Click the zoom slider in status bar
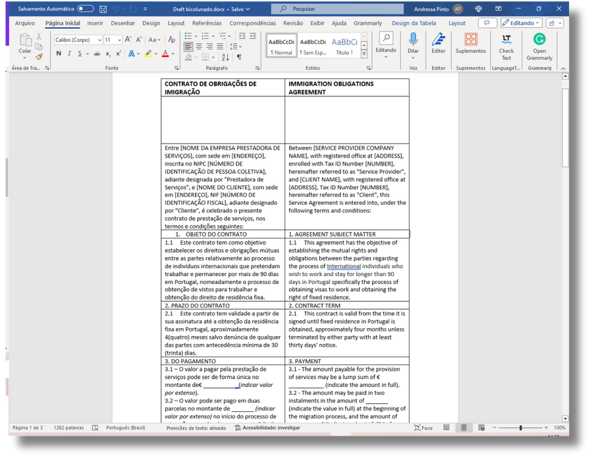The height and width of the screenshot is (458, 594). pos(520,428)
